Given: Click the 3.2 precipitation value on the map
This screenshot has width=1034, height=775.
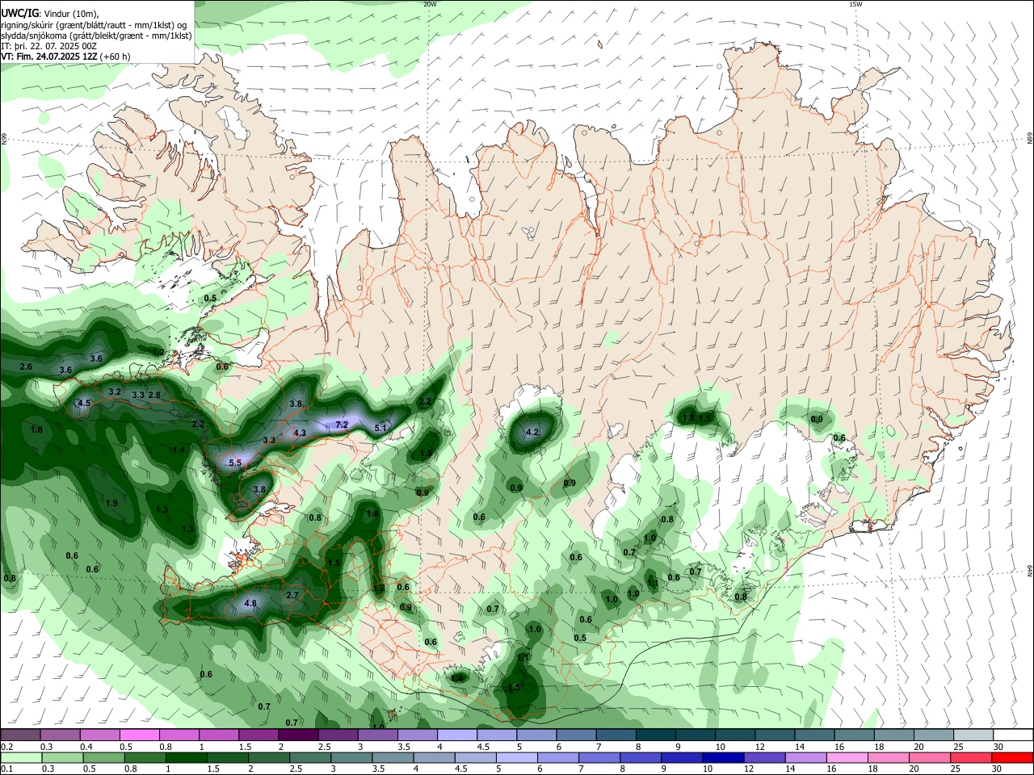Looking at the screenshot, I should point(115,392).
